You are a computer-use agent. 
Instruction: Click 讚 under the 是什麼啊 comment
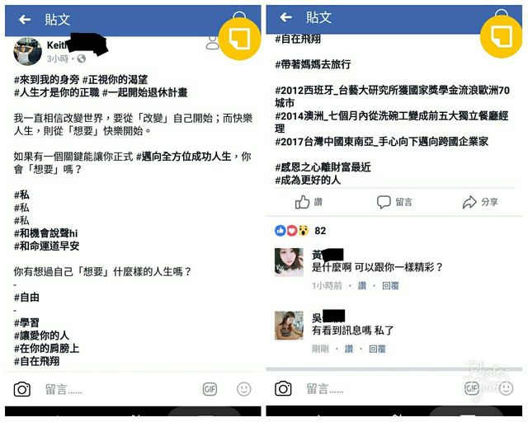362,286
